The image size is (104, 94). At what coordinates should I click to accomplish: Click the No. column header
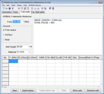[5, 58]
